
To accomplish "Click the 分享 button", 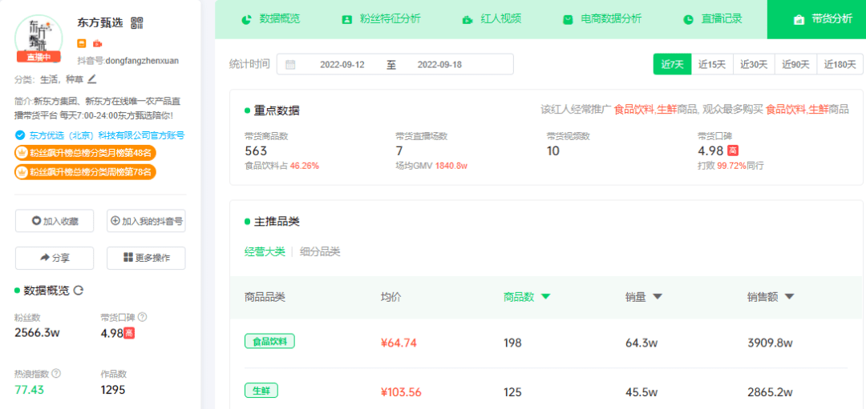I will click(55, 258).
